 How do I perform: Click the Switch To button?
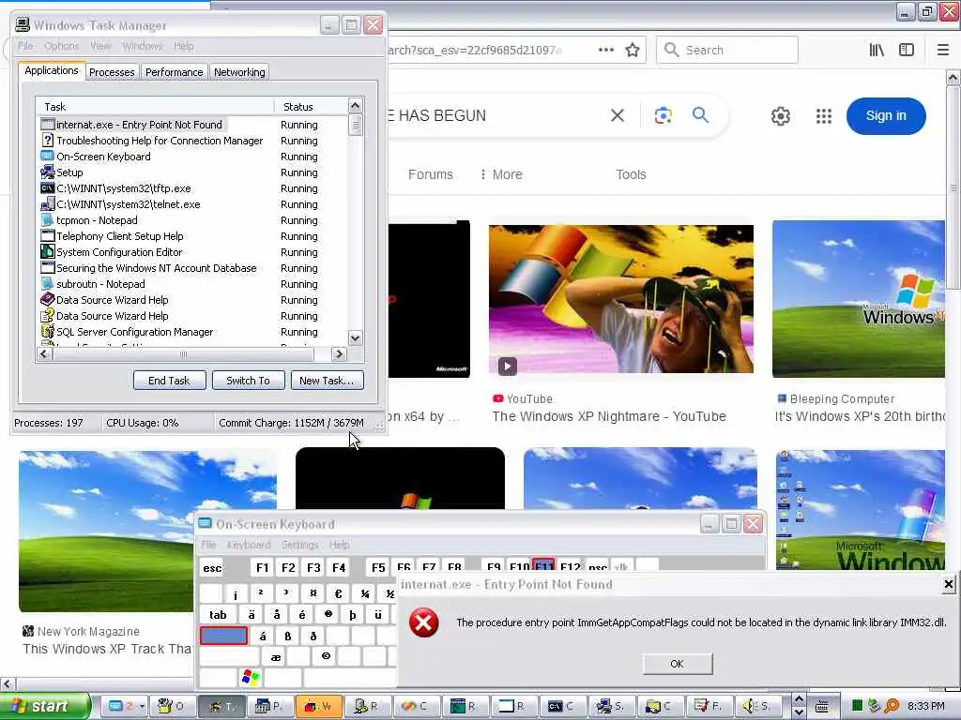tap(248, 381)
